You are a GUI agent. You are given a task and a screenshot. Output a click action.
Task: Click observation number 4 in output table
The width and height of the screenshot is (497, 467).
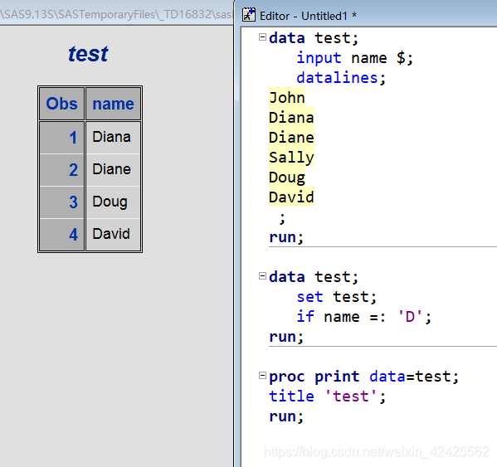(x=61, y=234)
